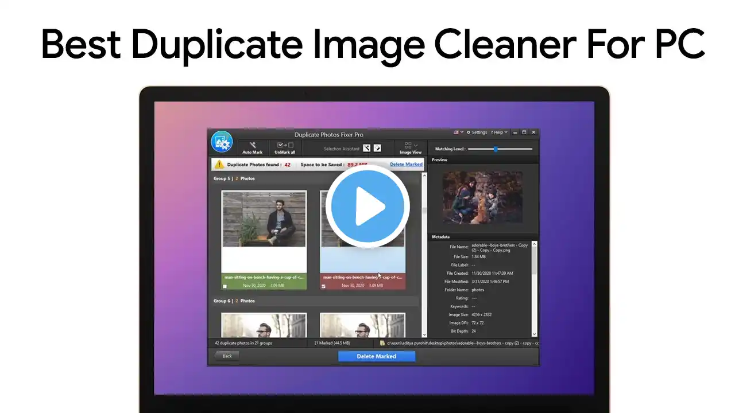Click the Image DPI value "72 x 72"
The image size is (735, 413).
tap(478, 323)
